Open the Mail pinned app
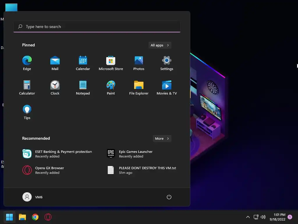 click(55, 63)
